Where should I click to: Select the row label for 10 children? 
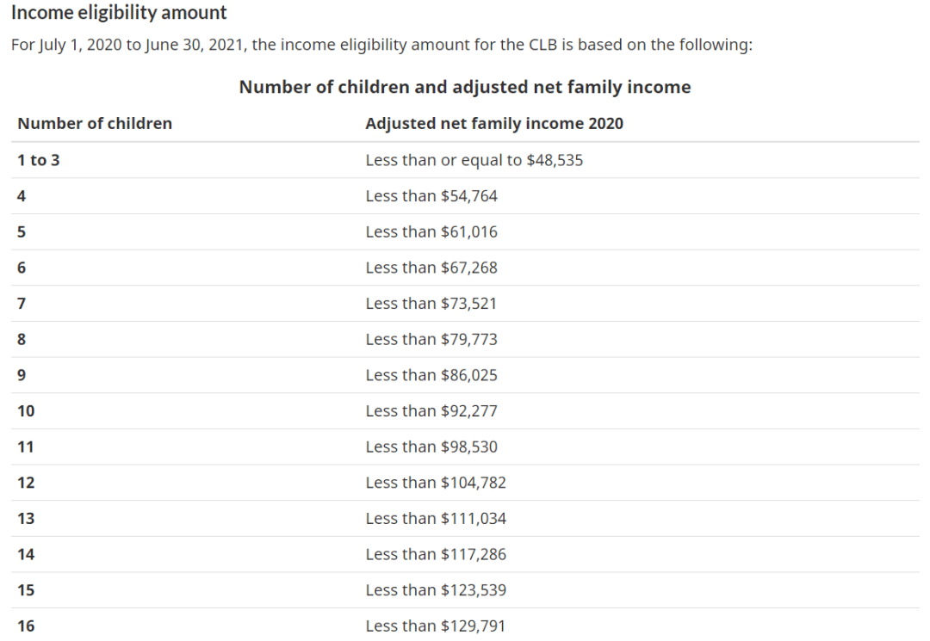point(26,411)
